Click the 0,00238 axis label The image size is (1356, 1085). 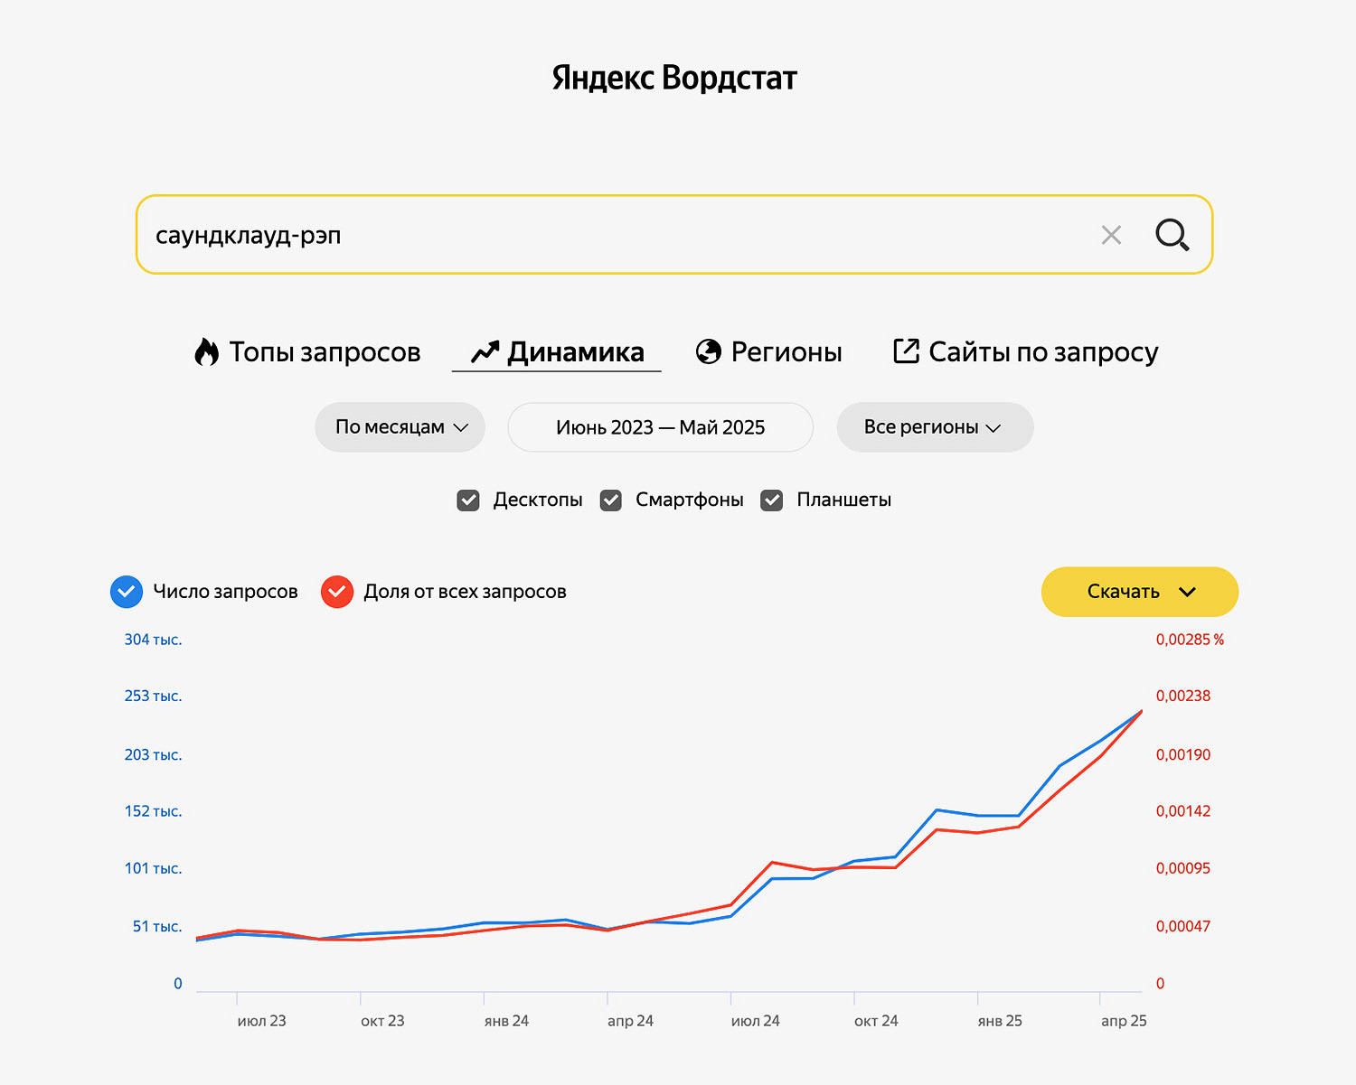click(x=1183, y=697)
